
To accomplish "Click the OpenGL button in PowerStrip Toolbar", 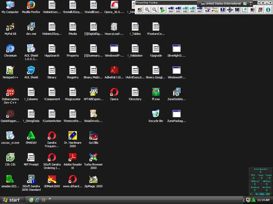I will point(215,10).
